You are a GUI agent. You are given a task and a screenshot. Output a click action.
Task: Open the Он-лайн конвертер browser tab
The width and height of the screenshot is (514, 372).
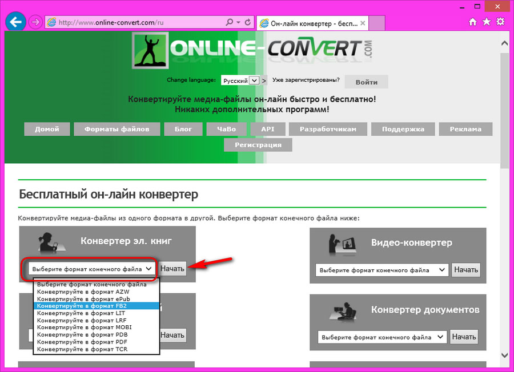(x=312, y=23)
